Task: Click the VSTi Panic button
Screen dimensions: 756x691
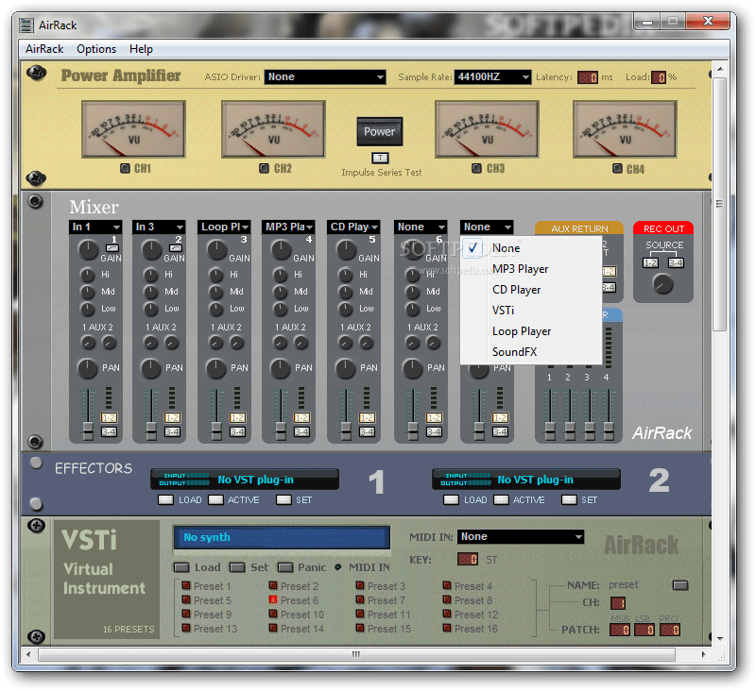Action: coord(285,567)
